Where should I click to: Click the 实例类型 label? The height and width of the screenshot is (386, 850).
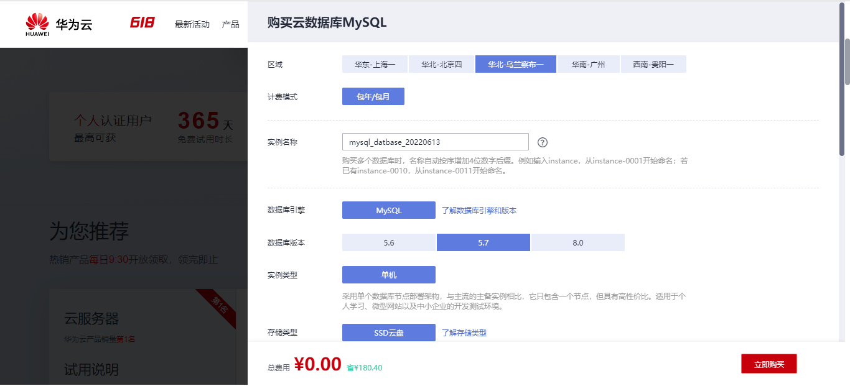click(x=283, y=275)
